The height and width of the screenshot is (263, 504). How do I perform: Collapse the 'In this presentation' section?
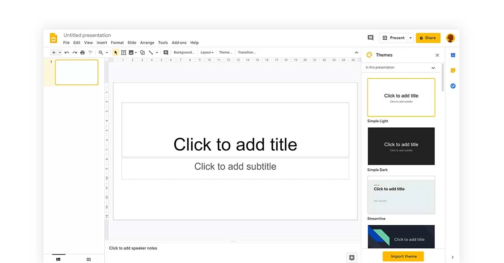[433, 67]
